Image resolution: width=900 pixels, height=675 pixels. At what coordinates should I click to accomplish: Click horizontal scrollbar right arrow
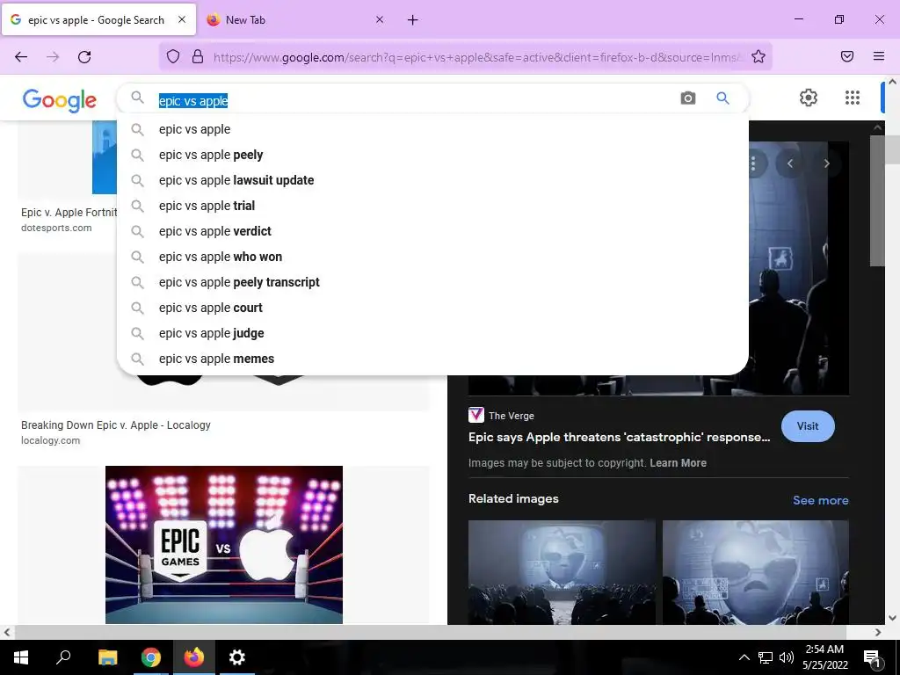point(878,632)
